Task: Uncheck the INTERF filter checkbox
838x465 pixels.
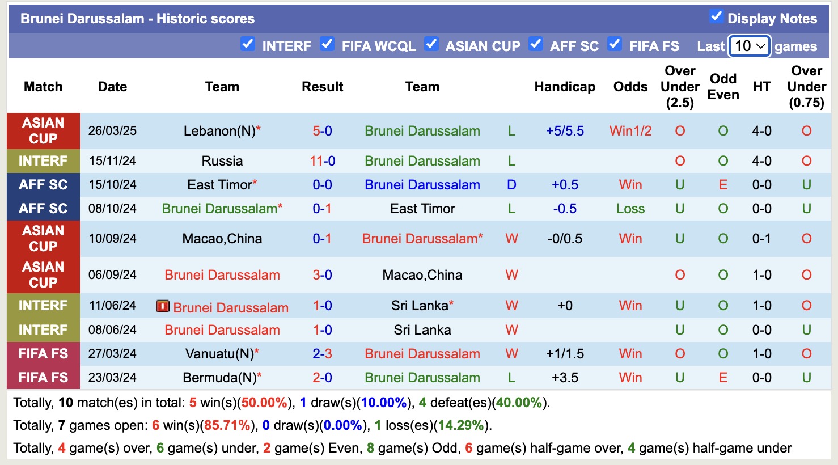Action: (x=248, y=44)
